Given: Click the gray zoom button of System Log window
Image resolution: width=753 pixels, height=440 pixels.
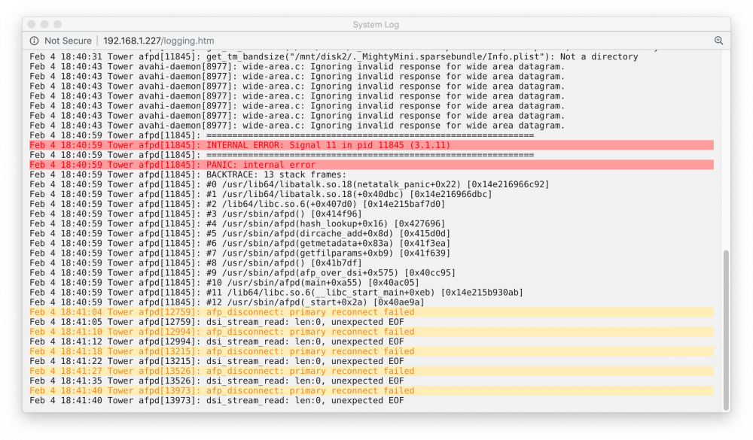Looking at the screenshot, I should tap(58, 24).
